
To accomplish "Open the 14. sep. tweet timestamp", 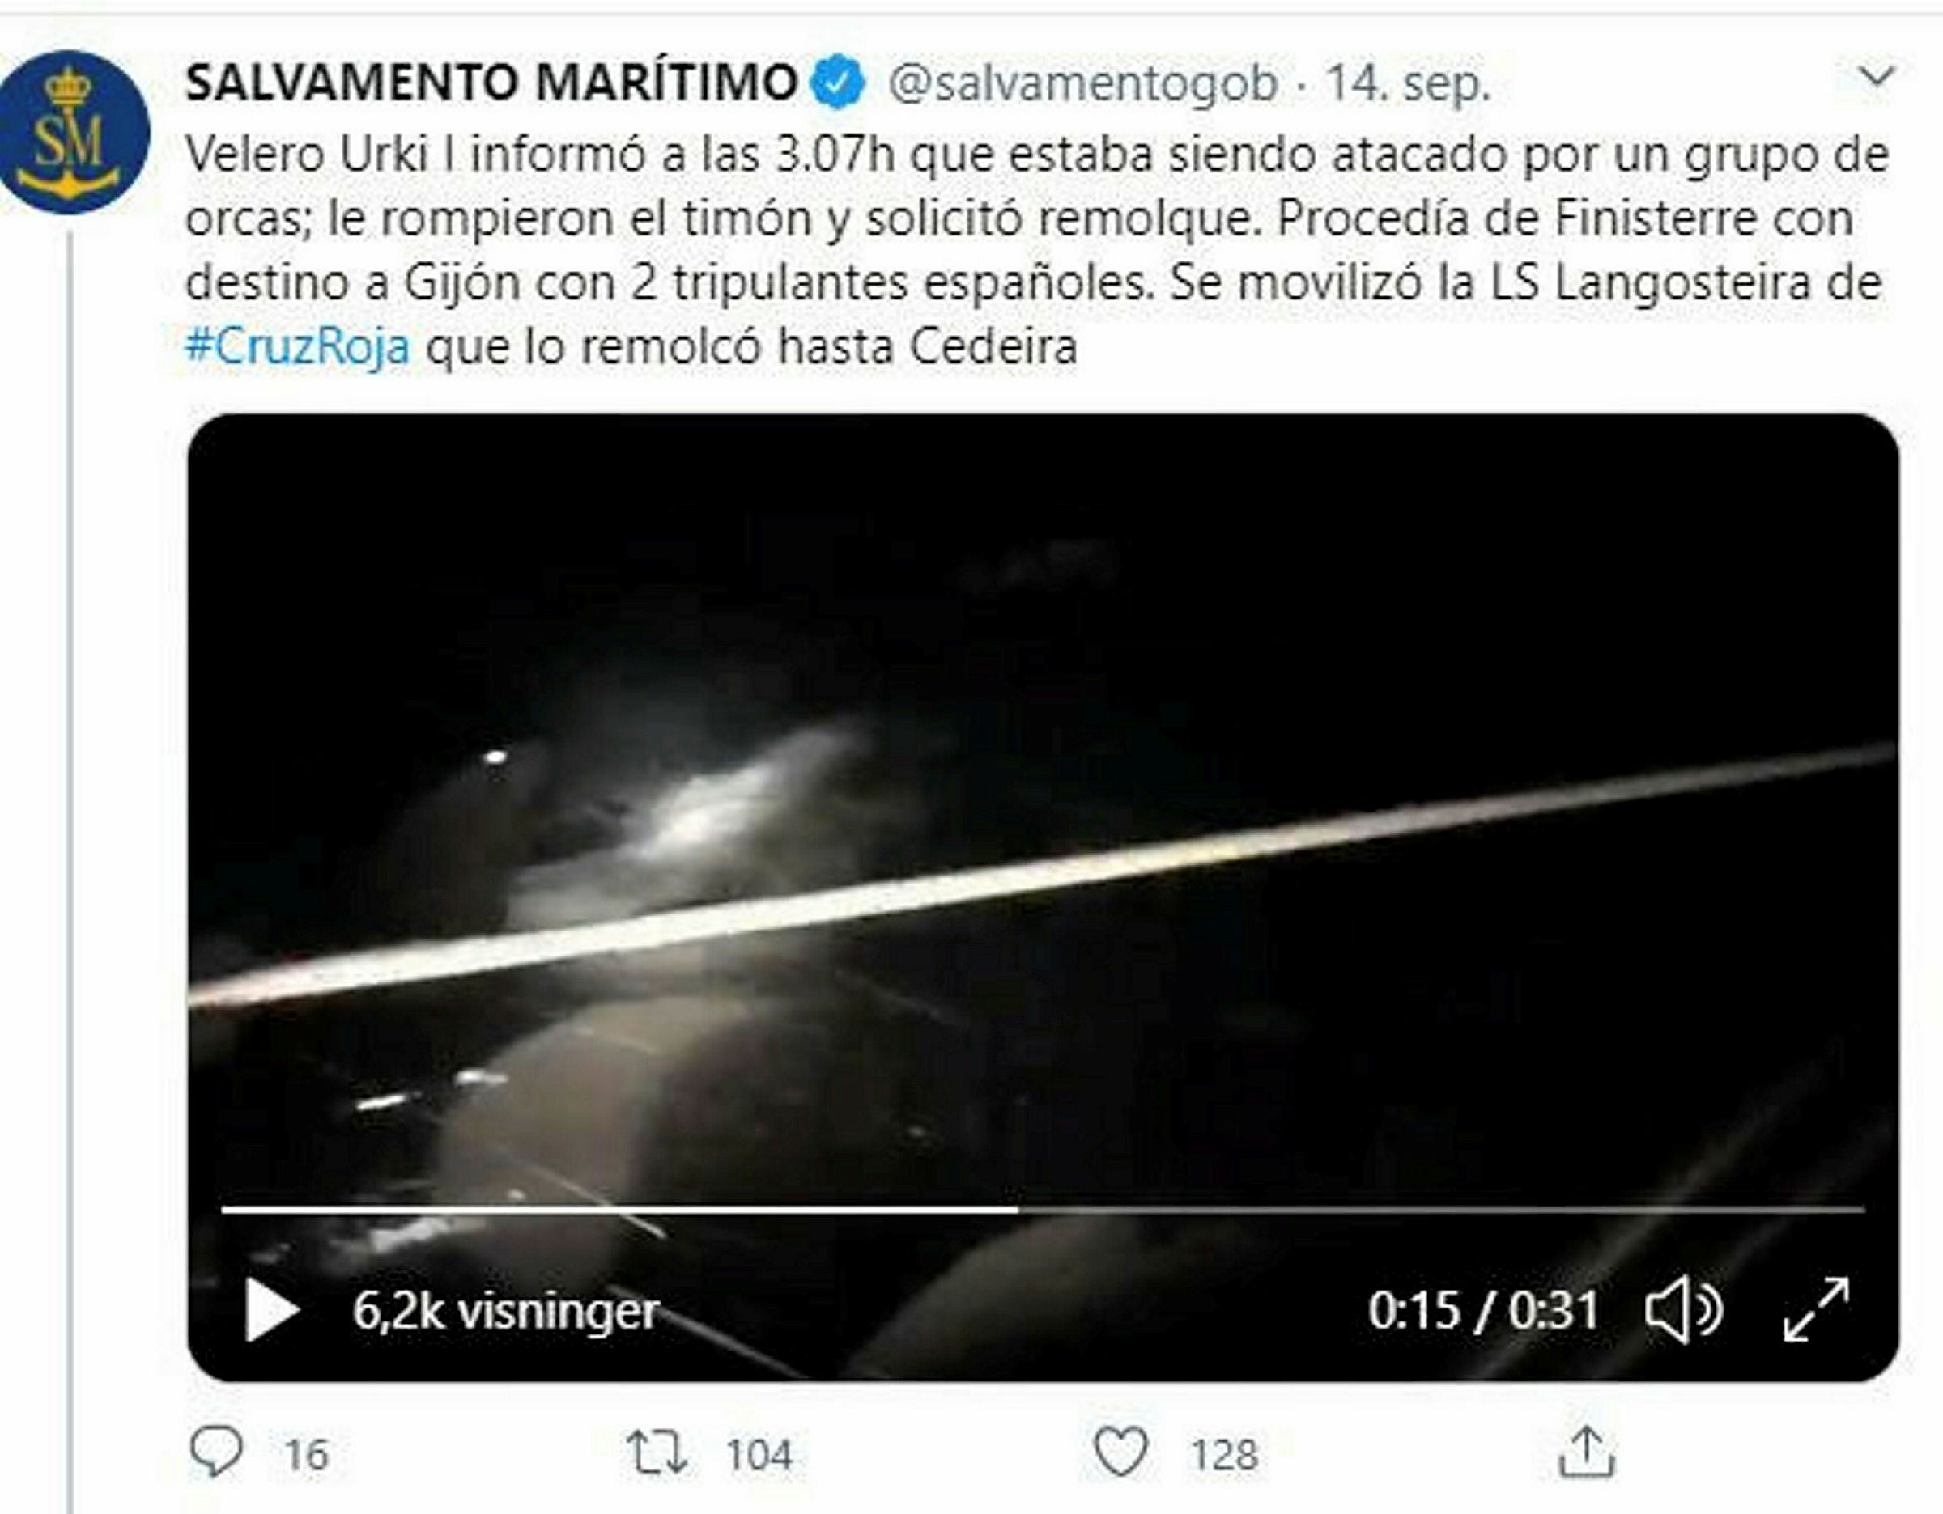I will [x=1407, y=83].
